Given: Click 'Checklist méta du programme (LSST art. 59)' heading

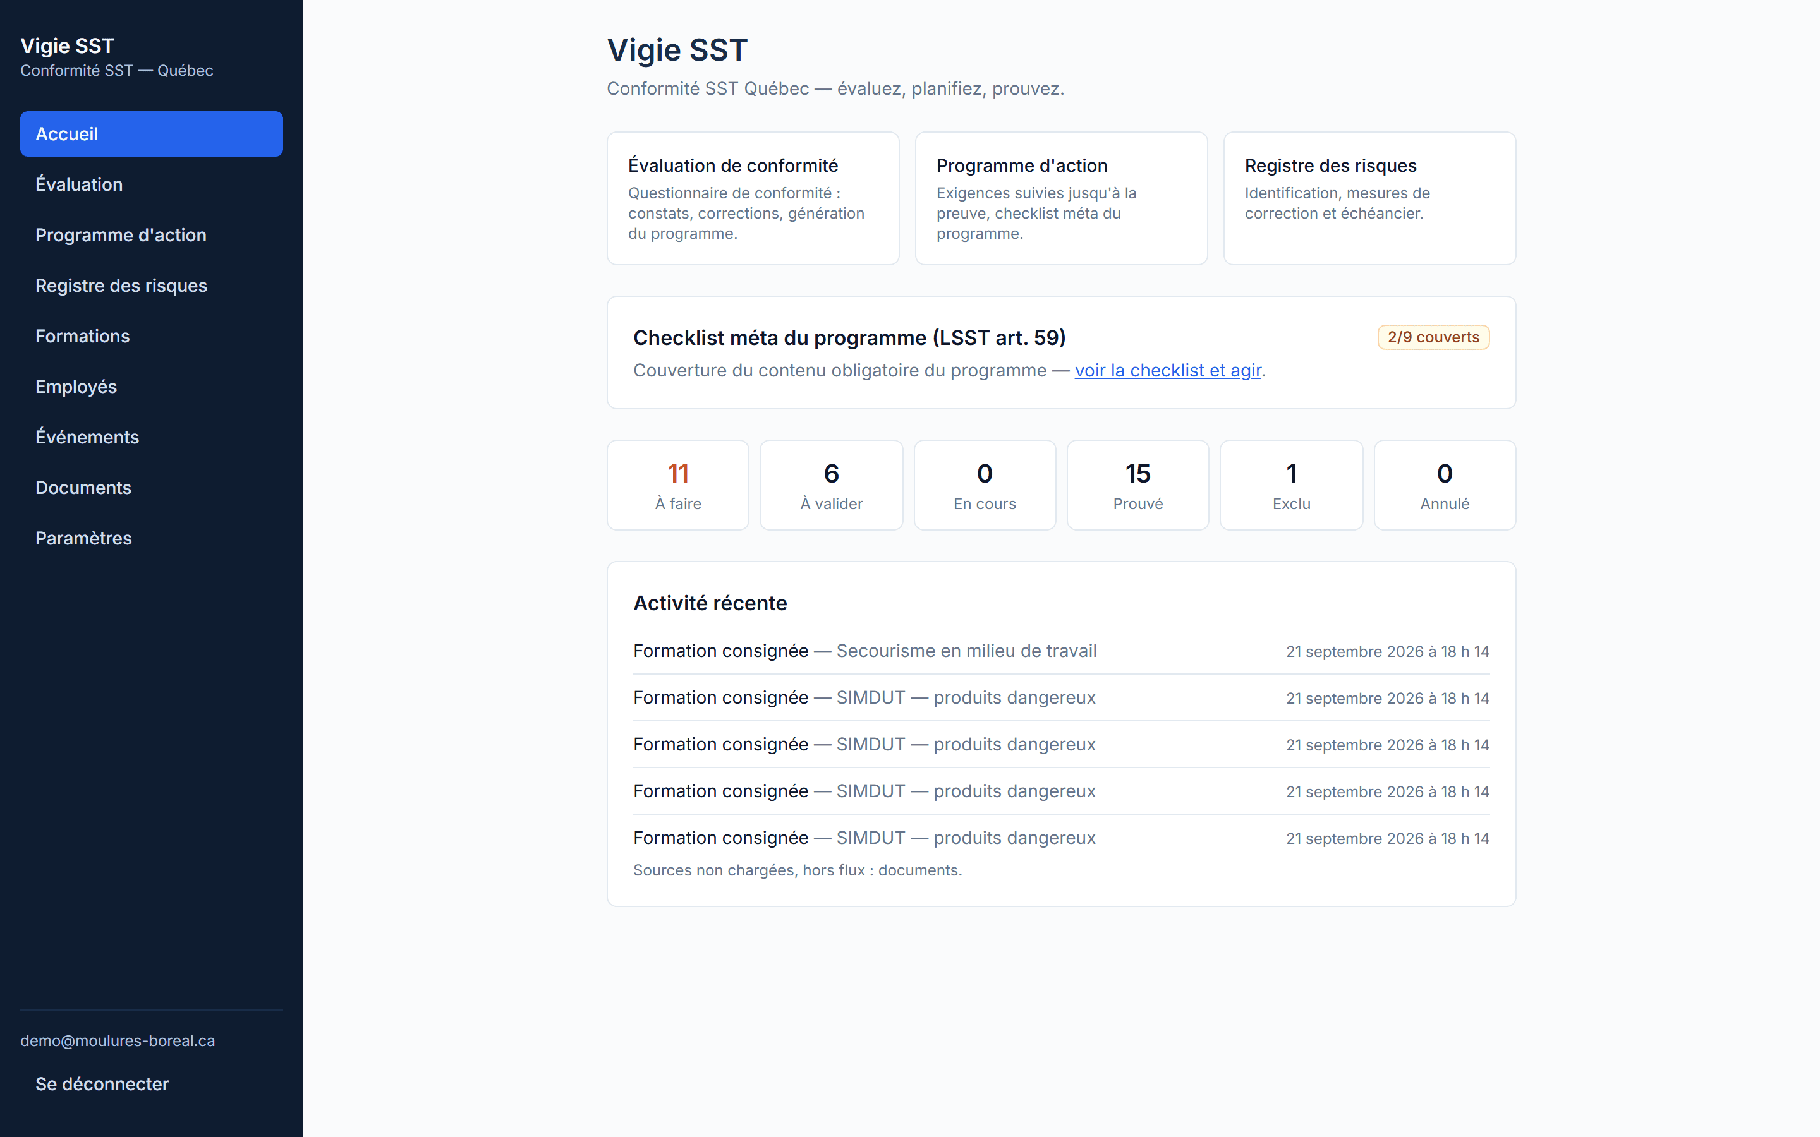Looking at the screenshot, I should (849, 338).
